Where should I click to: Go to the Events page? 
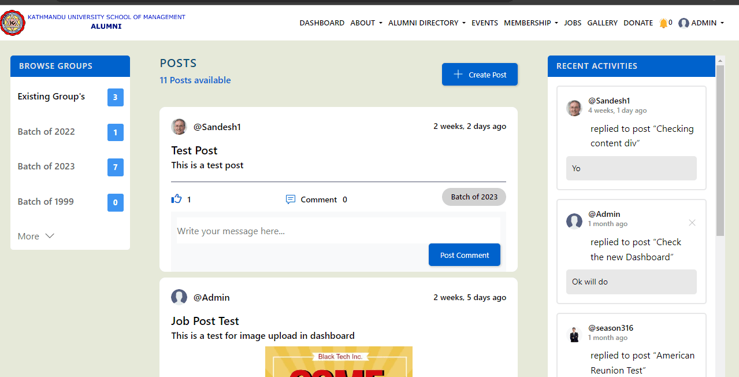coord(484,23)
